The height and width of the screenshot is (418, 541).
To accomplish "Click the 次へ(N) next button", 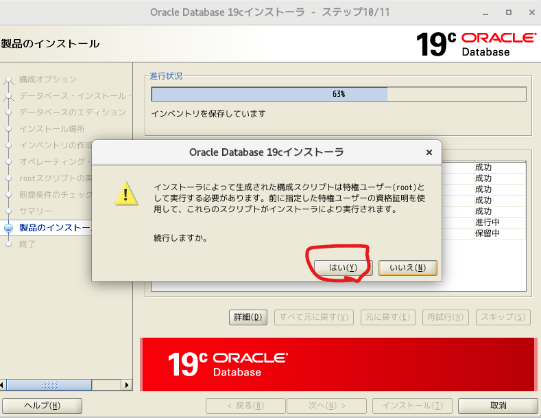I will [327, 406].
